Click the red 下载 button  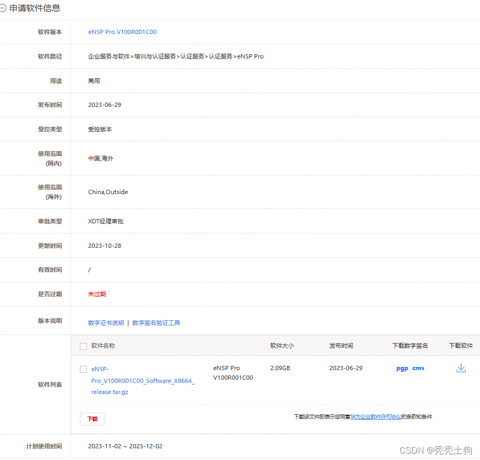pyautogui.click(x=92, y=419)
